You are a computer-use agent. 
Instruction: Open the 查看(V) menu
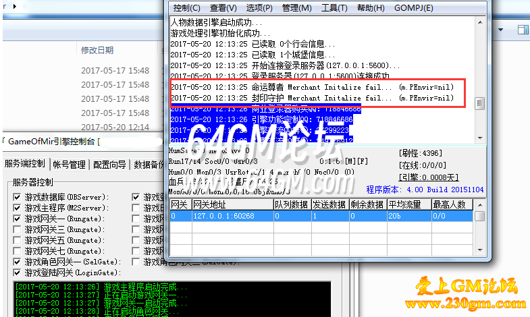click(223, 8)
